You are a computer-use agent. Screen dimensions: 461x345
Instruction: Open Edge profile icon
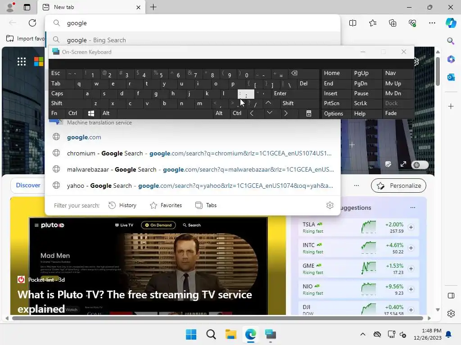tap(11, 7)
